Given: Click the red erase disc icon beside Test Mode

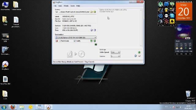Looking at the screenshot, I should tap(57, 41).
